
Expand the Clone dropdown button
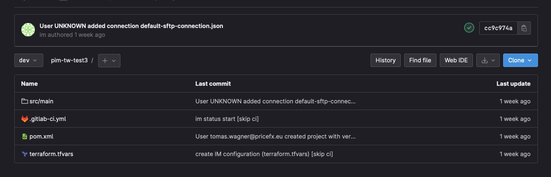520,60
